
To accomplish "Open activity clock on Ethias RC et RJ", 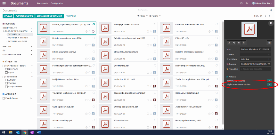I will tap(209, 45).
